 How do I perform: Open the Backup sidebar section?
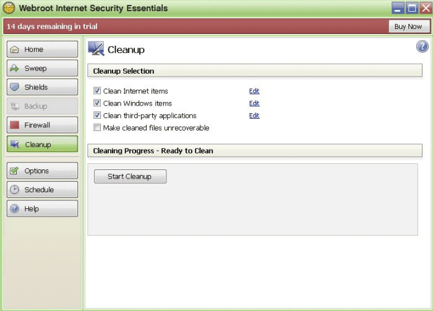(42, 106)
